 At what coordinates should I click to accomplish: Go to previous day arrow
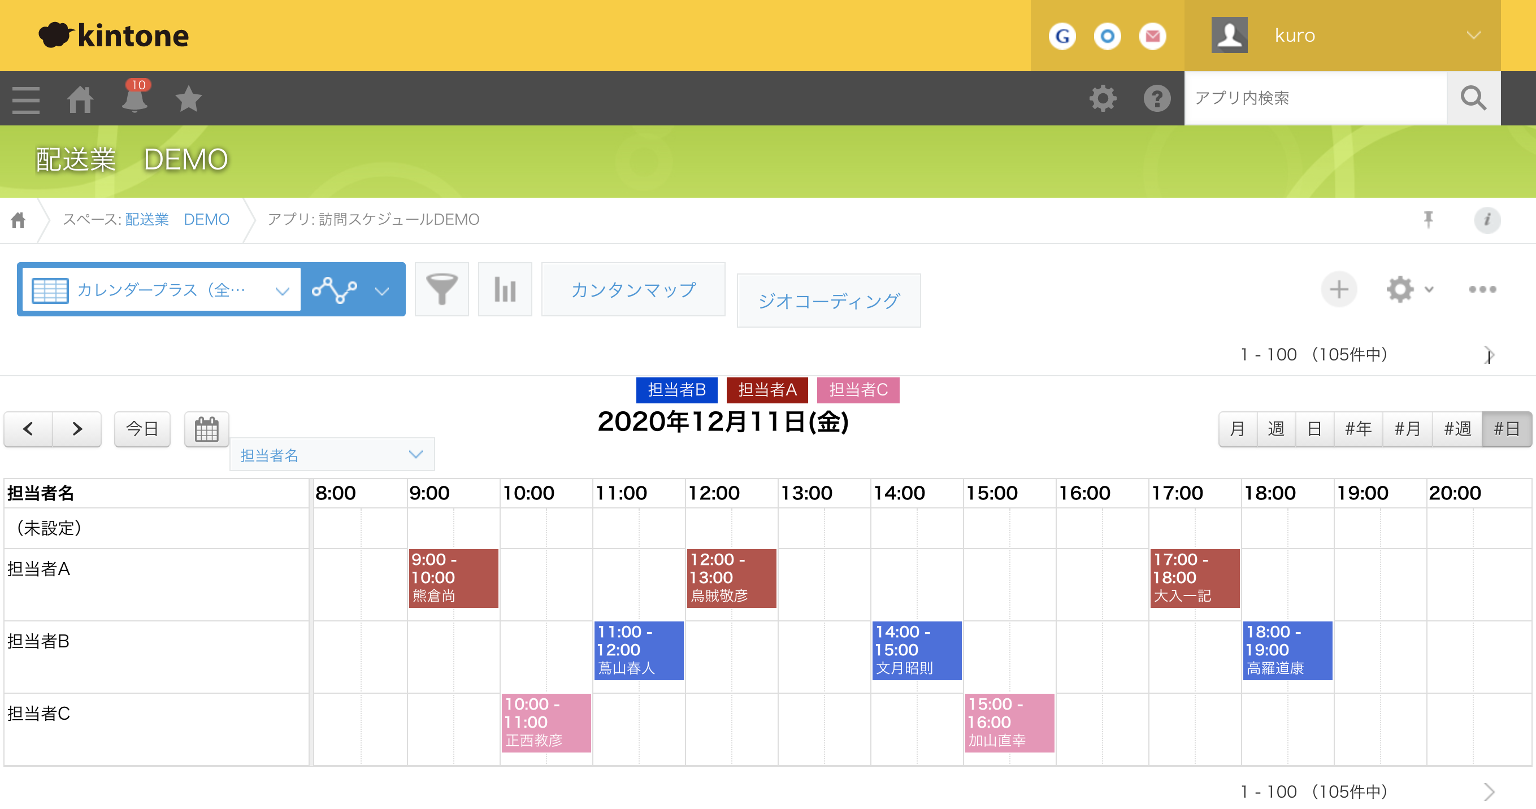pyautogui.click(x=28, y=429)
